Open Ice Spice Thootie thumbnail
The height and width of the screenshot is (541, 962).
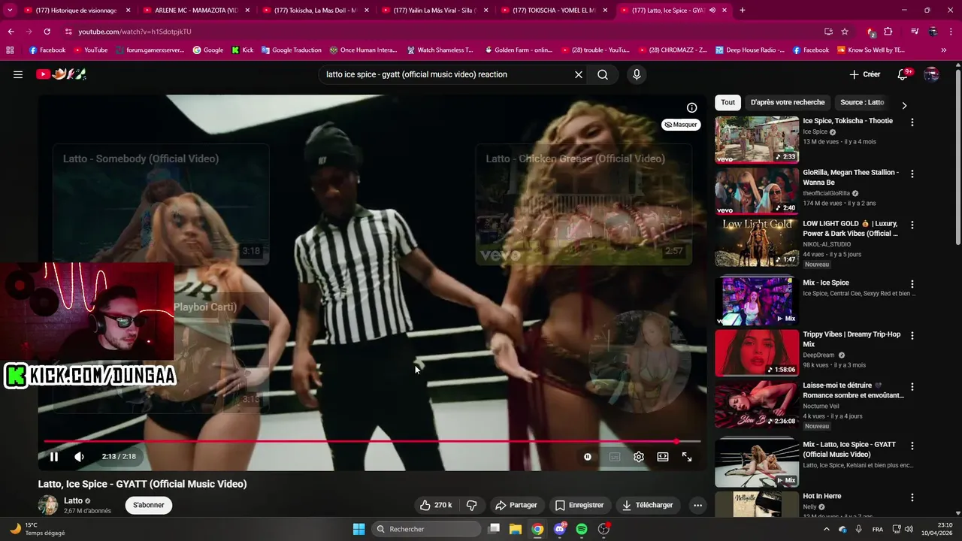[757, 139]
